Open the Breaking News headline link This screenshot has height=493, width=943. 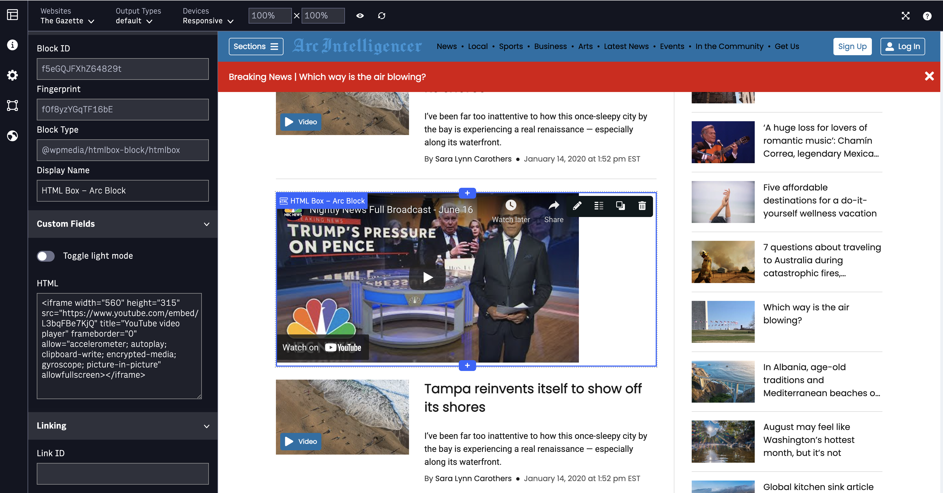pos(362,77)
